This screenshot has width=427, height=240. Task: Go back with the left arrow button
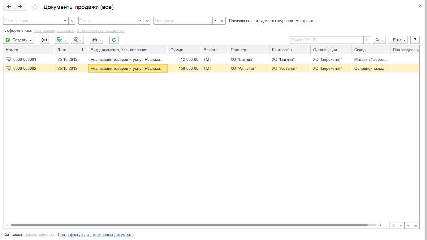9,6
